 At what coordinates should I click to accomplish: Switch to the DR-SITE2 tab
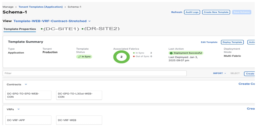coord(101,29)
